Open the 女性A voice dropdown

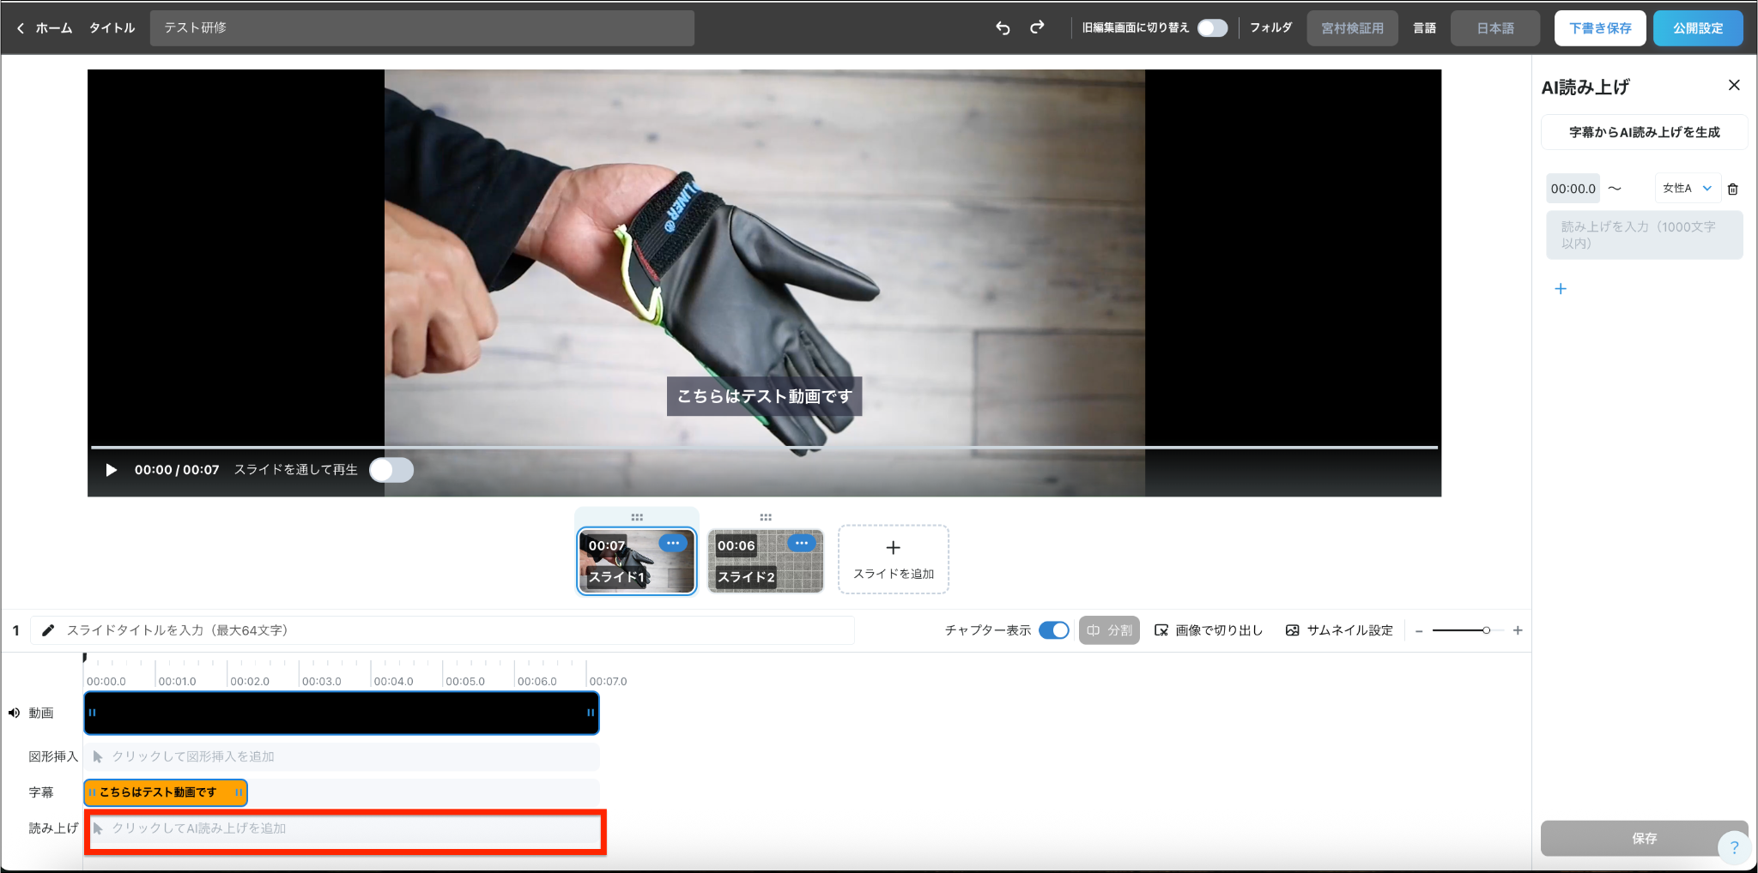coord(1687,189)
